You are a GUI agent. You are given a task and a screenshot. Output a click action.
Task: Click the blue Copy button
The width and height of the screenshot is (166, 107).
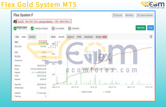point(151,28)
